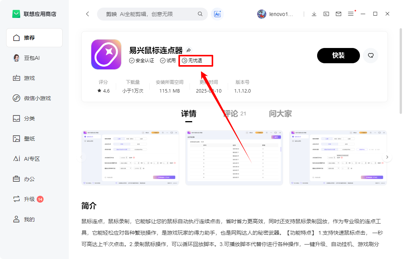Open the third app screenshot thumbnail
This screenshot has width=405, height=259.
tap(338, 158)
